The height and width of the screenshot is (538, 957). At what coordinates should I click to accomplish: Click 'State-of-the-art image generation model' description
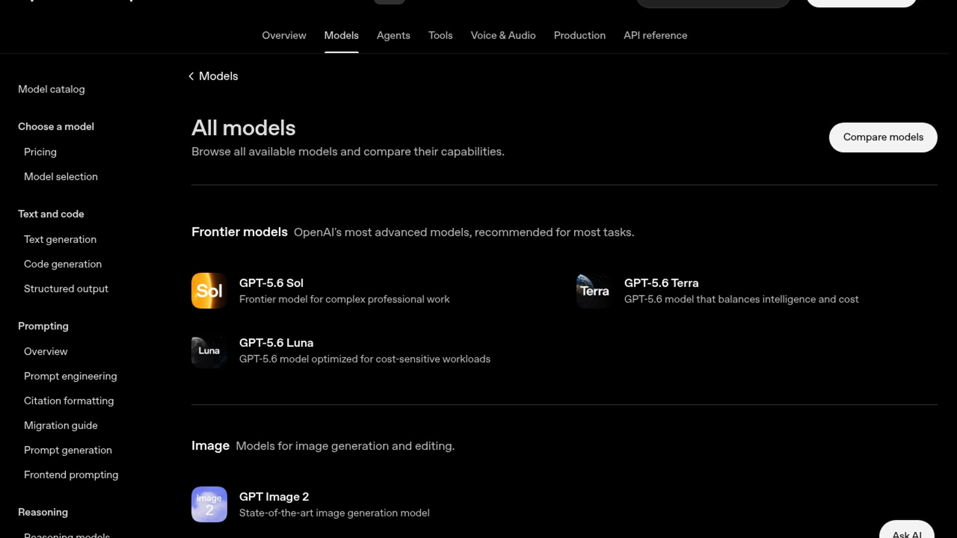(334, 513)
